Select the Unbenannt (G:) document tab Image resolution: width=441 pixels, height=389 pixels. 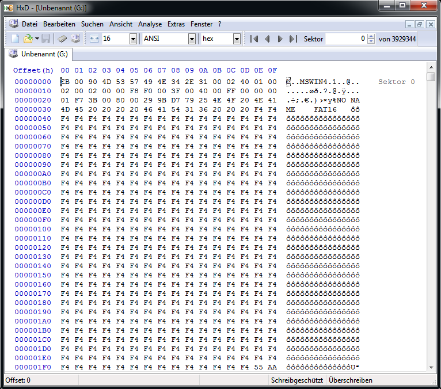coord(39,54)
